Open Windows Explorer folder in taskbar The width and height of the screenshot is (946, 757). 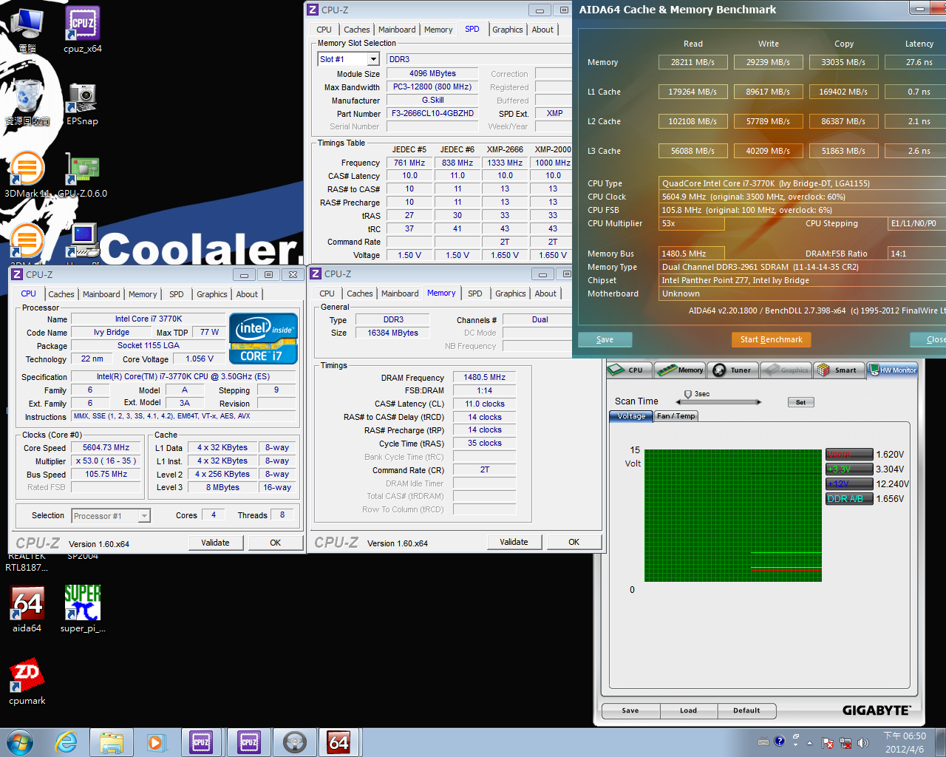112,742
